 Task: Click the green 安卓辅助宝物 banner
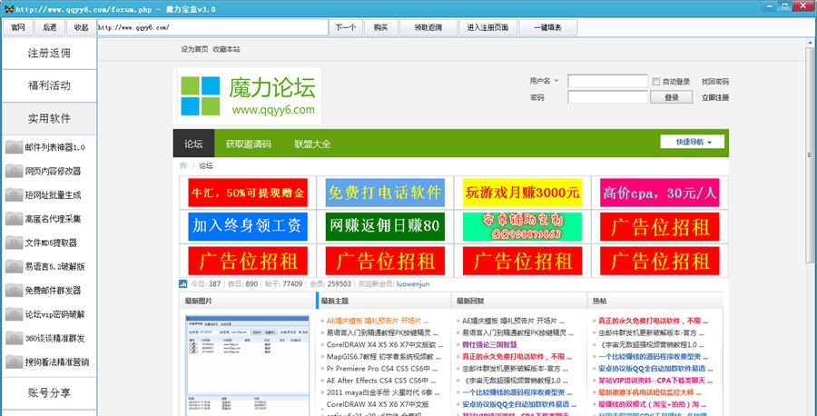[522, 226]
